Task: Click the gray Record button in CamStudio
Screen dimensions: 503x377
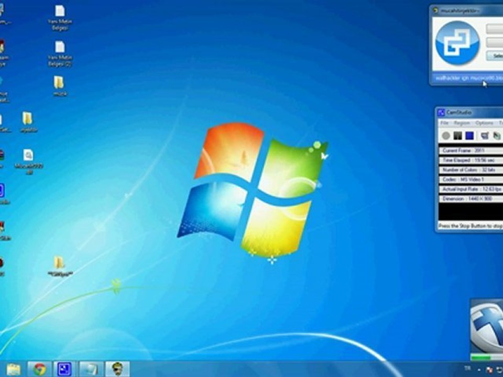Action: (446, 136)
